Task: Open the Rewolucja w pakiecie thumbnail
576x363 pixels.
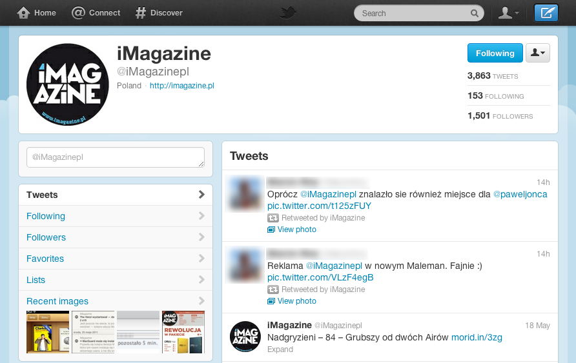Action: click(x=183, y=332)
